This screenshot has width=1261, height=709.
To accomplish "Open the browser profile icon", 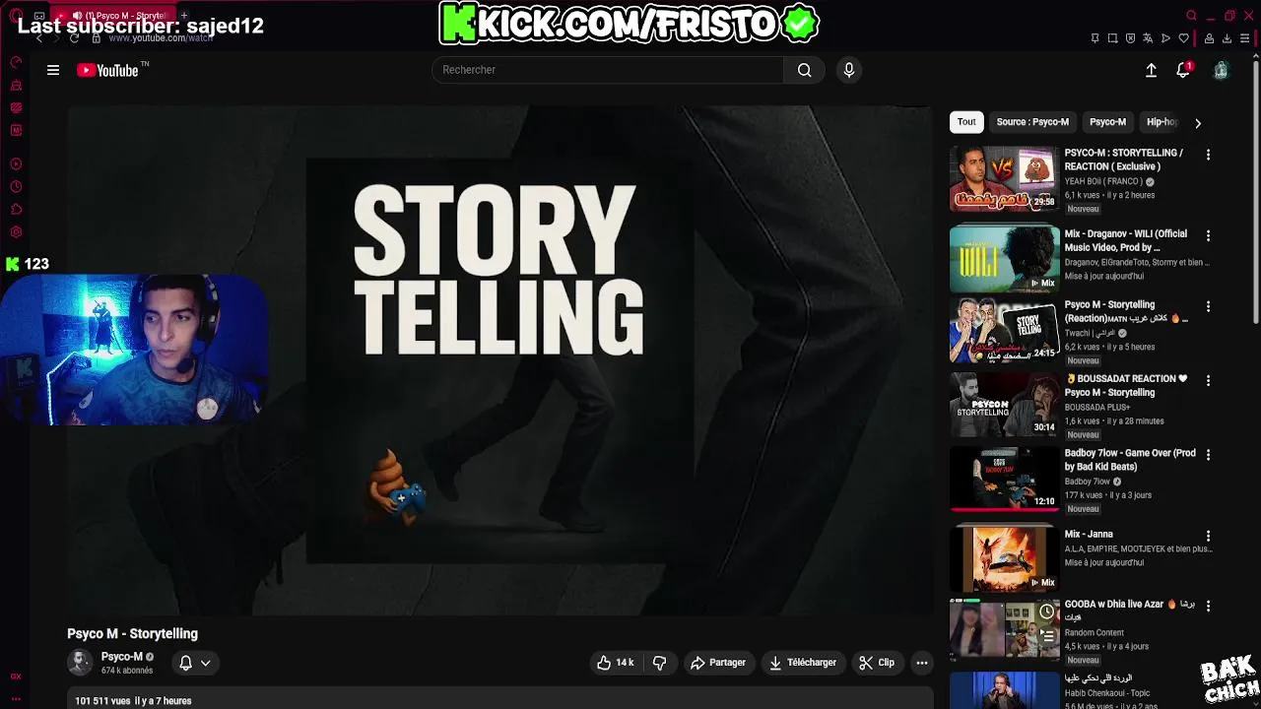I will click(x=1209, y=38).
